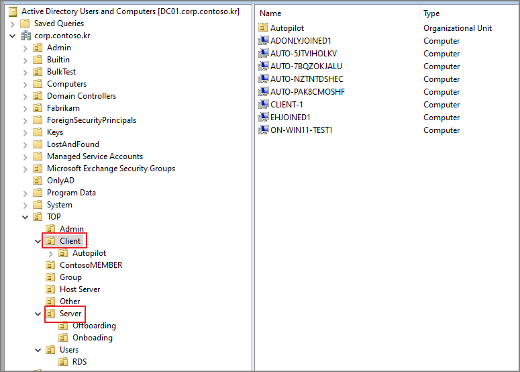Click the AUTO-NZTNTDSHEC computer icon
This screenshot has width=520, height=372.
click(263, 79)
